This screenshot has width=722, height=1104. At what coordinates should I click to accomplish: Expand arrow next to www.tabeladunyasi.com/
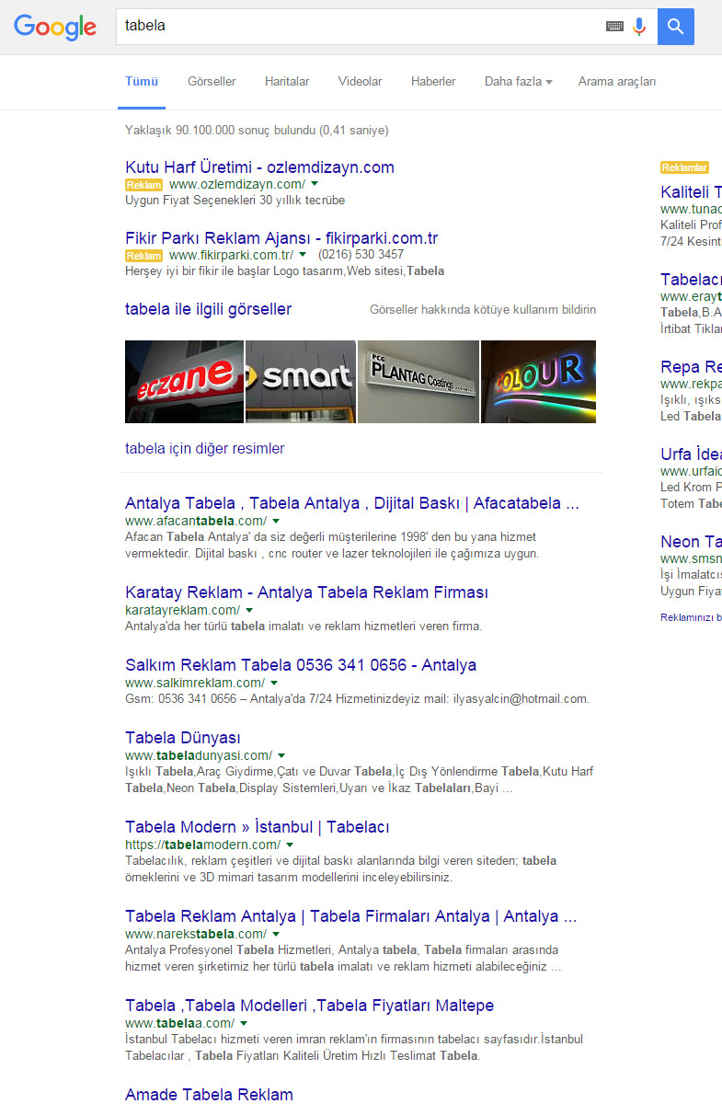281,755
